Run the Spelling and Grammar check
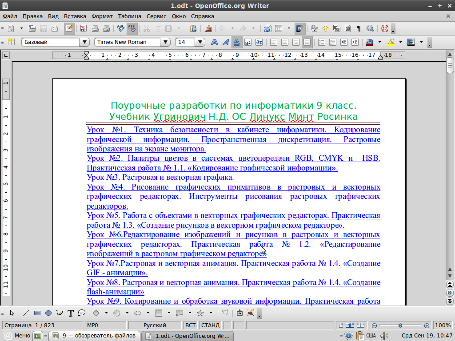The image size is (455, 341). [x=121, y=28]
